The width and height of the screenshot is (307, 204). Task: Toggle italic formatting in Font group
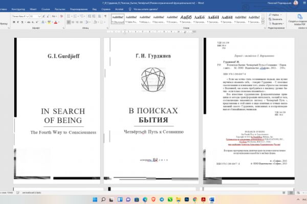click(x=18, y=22)
